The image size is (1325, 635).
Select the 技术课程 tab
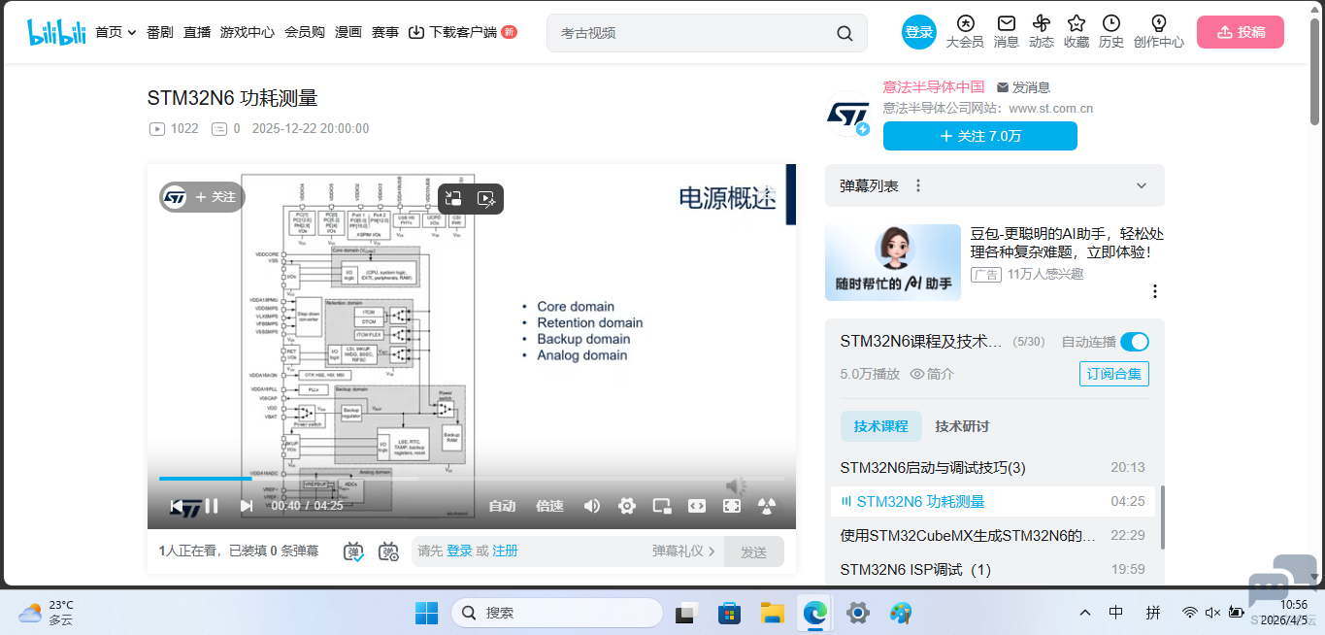(881, 426)
